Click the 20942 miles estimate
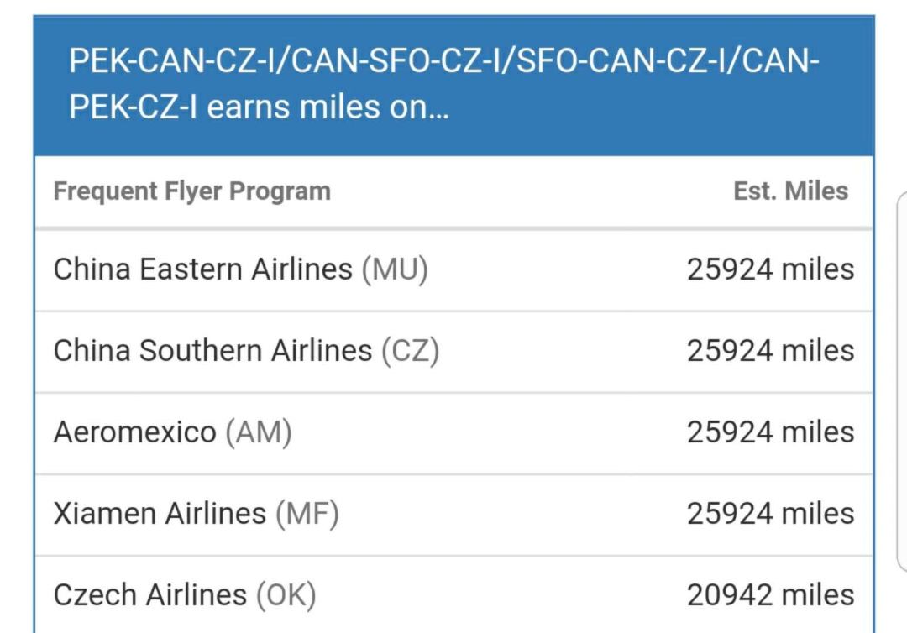 770,595
